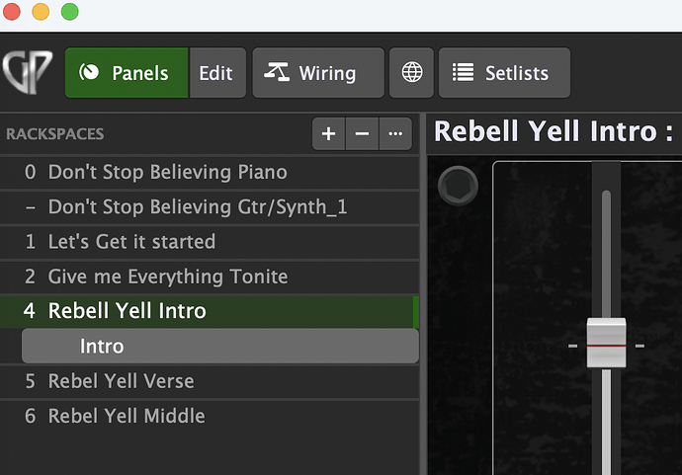Select Don't Stop Believing Gtr/Synth_1 rackspace

tap(197, 206)
